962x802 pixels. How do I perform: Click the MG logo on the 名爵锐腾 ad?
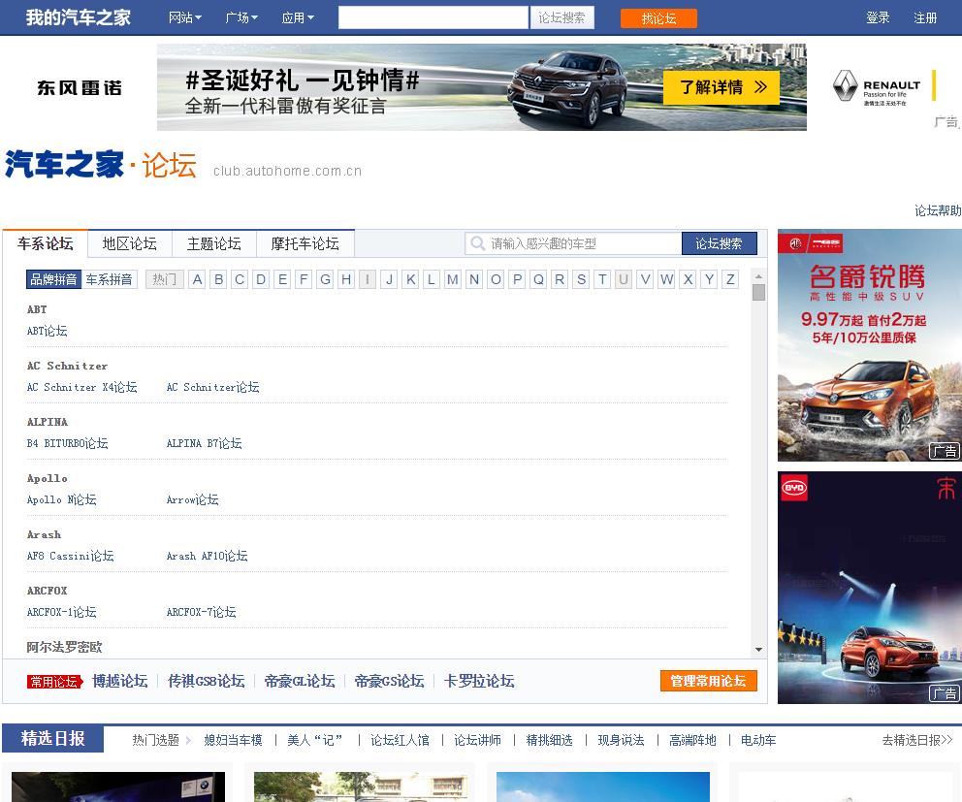(795, 243)
